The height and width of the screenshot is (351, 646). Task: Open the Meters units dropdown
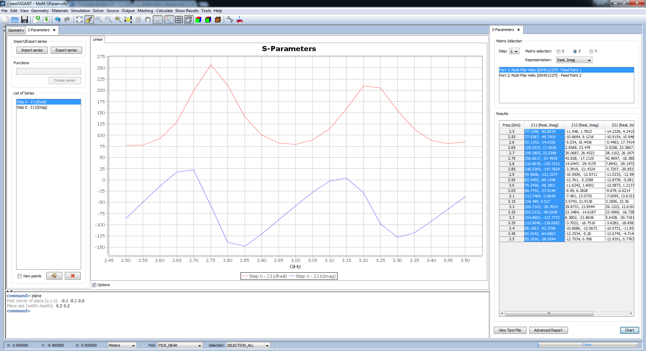click(121, 345)
